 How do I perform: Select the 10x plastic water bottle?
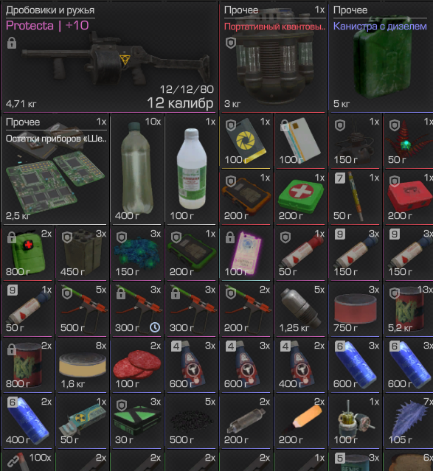point(137,169)
